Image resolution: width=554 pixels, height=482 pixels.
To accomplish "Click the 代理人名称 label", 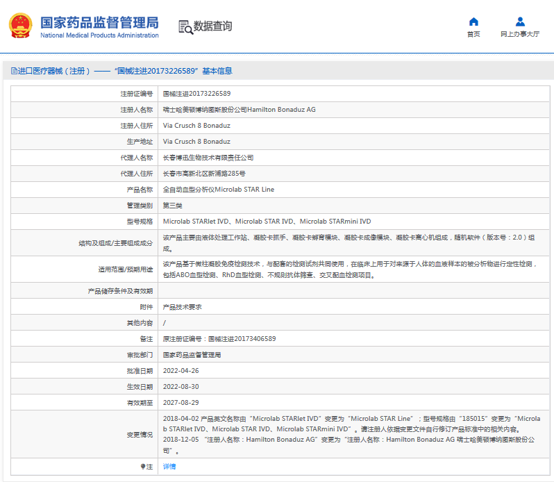I will tap(136, 158).
